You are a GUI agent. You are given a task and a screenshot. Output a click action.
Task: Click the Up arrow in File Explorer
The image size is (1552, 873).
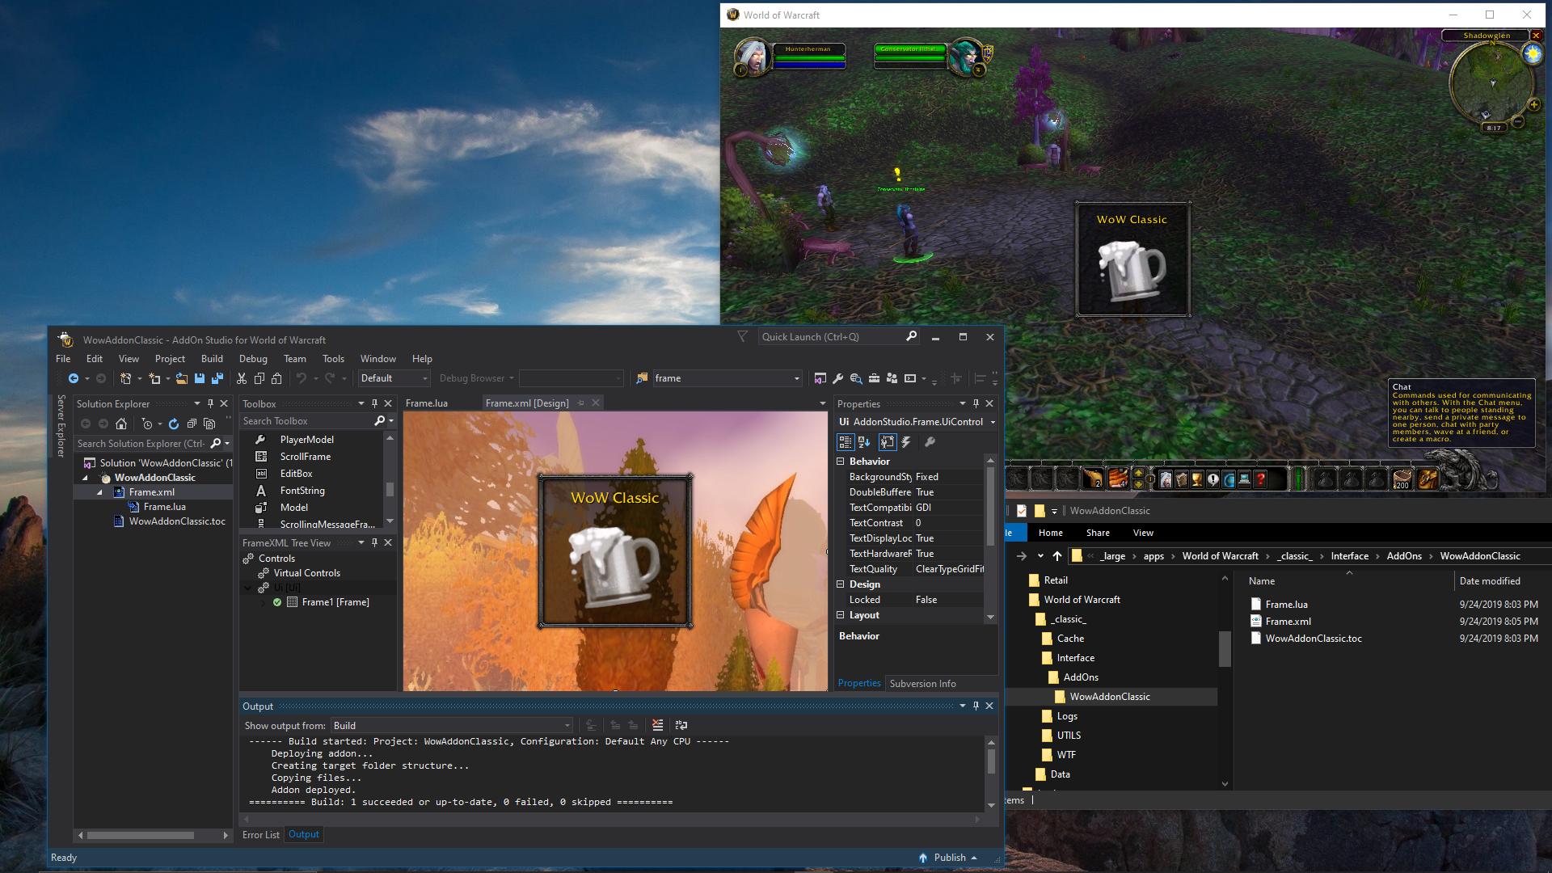pos(1057,556)
